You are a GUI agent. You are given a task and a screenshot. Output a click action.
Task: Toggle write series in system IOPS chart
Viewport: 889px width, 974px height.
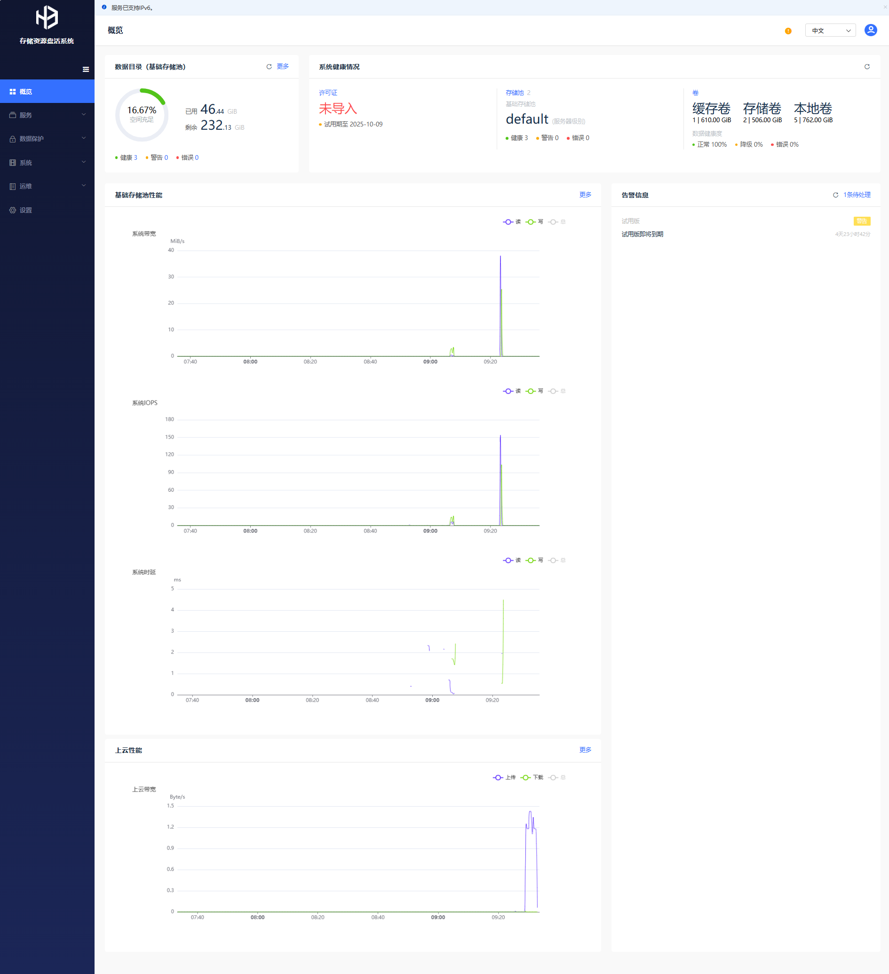coord(535,391)
